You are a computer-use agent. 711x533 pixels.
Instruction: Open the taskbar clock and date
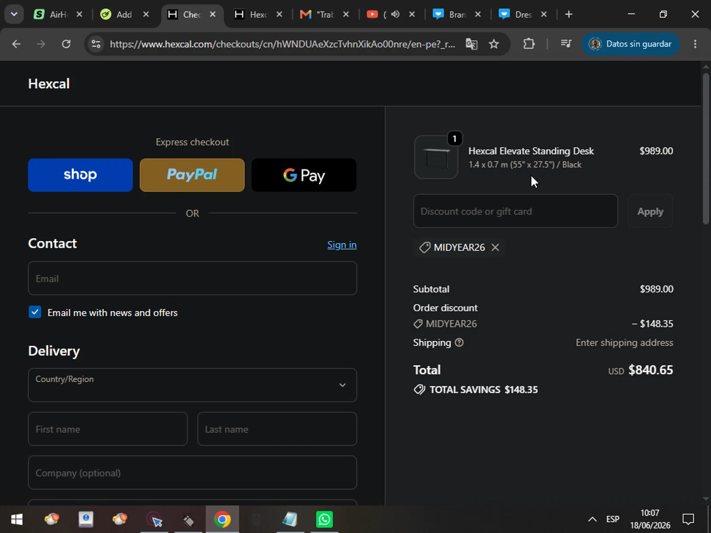(x=650, y=519)
